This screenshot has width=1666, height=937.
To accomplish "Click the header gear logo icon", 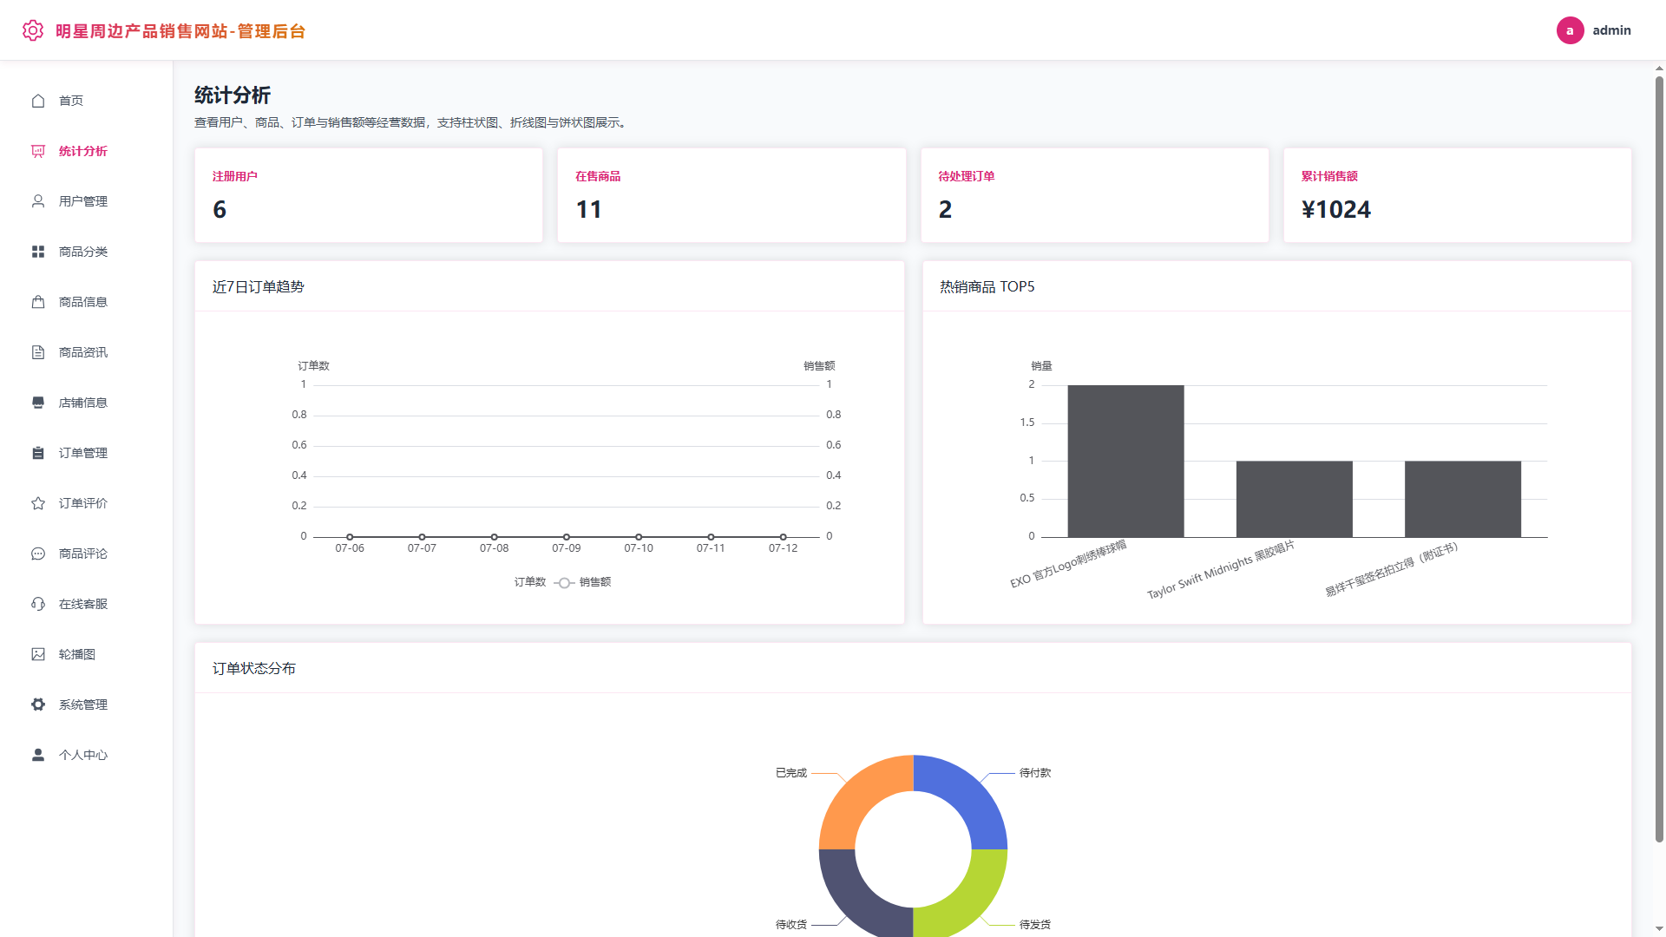I will pyautogui.click(x=33, y=30).
